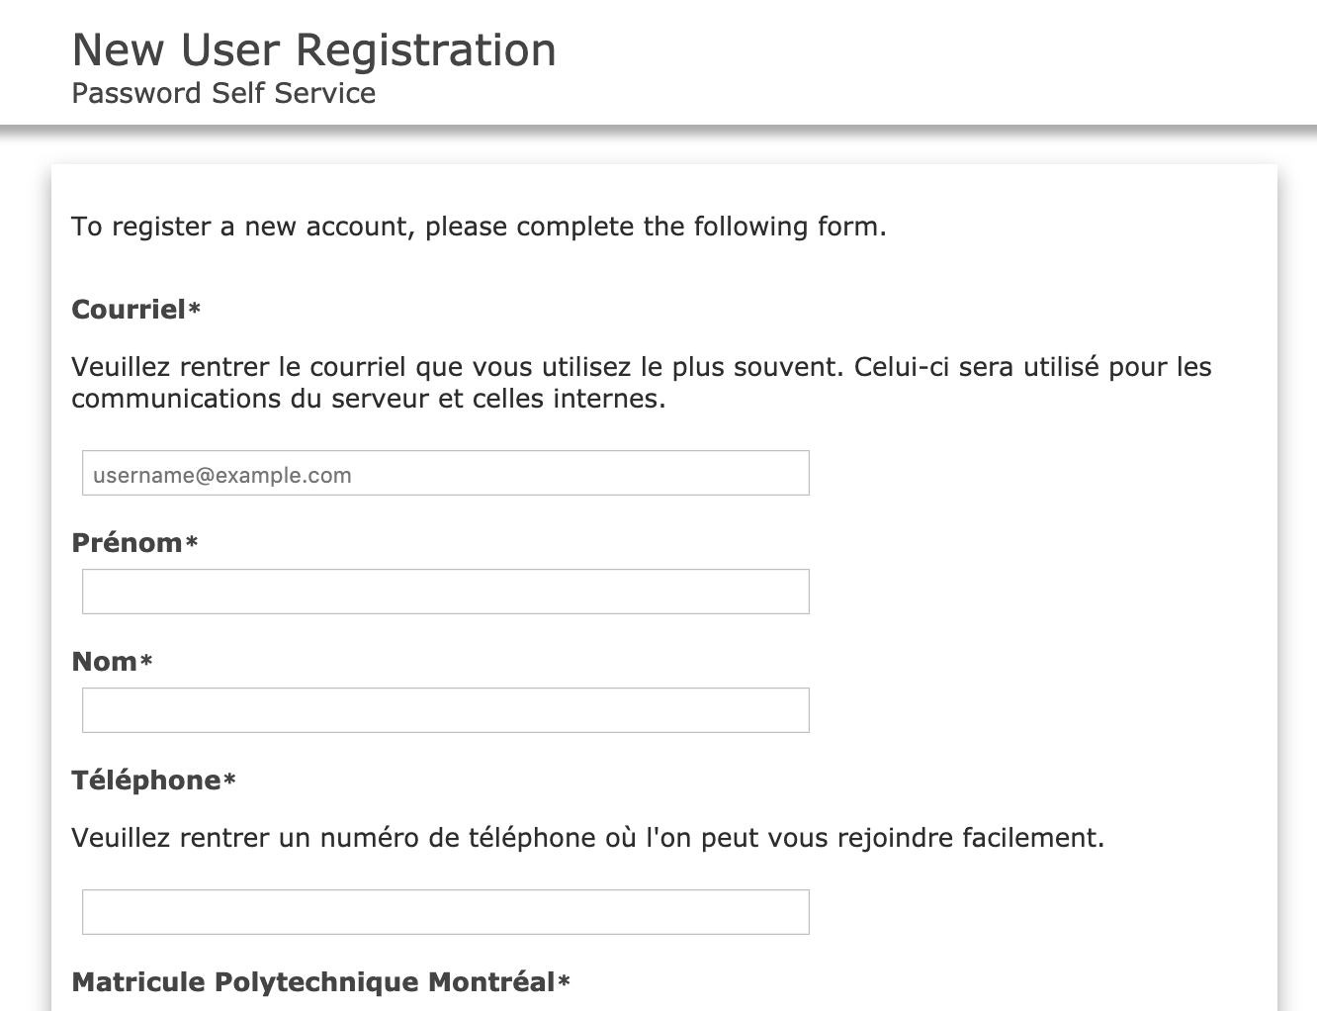Click into the Téléphone input box
The image size is (1317, 1011).
(445, 912)
